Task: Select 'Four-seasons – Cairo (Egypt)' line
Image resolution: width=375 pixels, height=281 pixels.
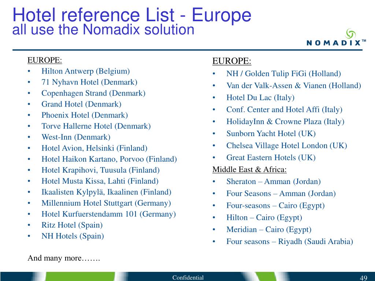Action: pyautogui.click(x=275, y=206)
